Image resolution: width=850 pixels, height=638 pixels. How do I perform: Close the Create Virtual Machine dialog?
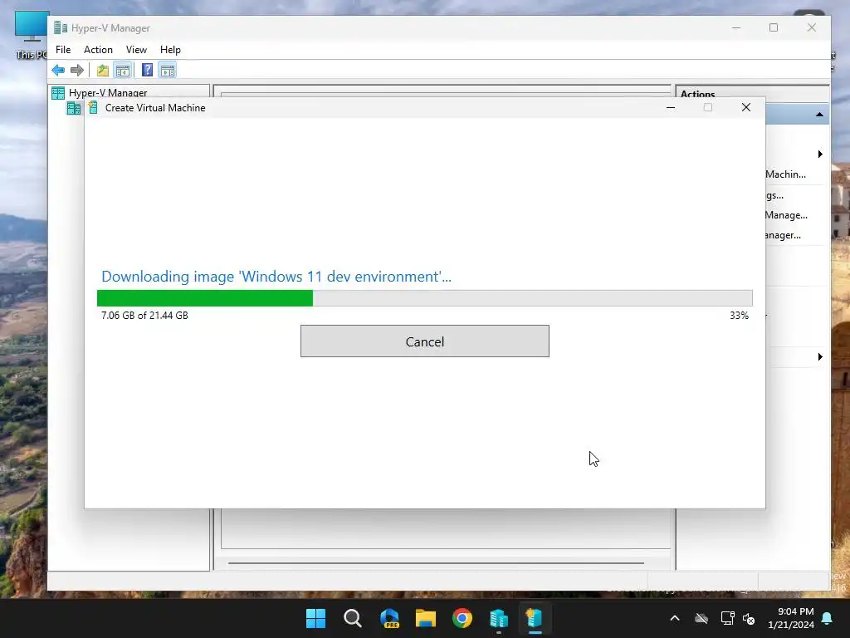(x=746, y=107)
